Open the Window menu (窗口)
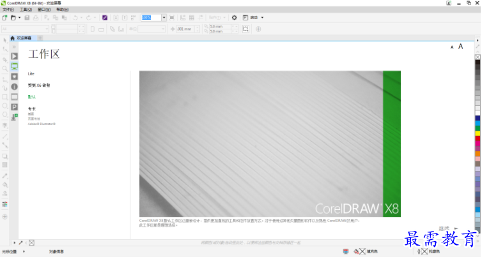 click(44, 10)
